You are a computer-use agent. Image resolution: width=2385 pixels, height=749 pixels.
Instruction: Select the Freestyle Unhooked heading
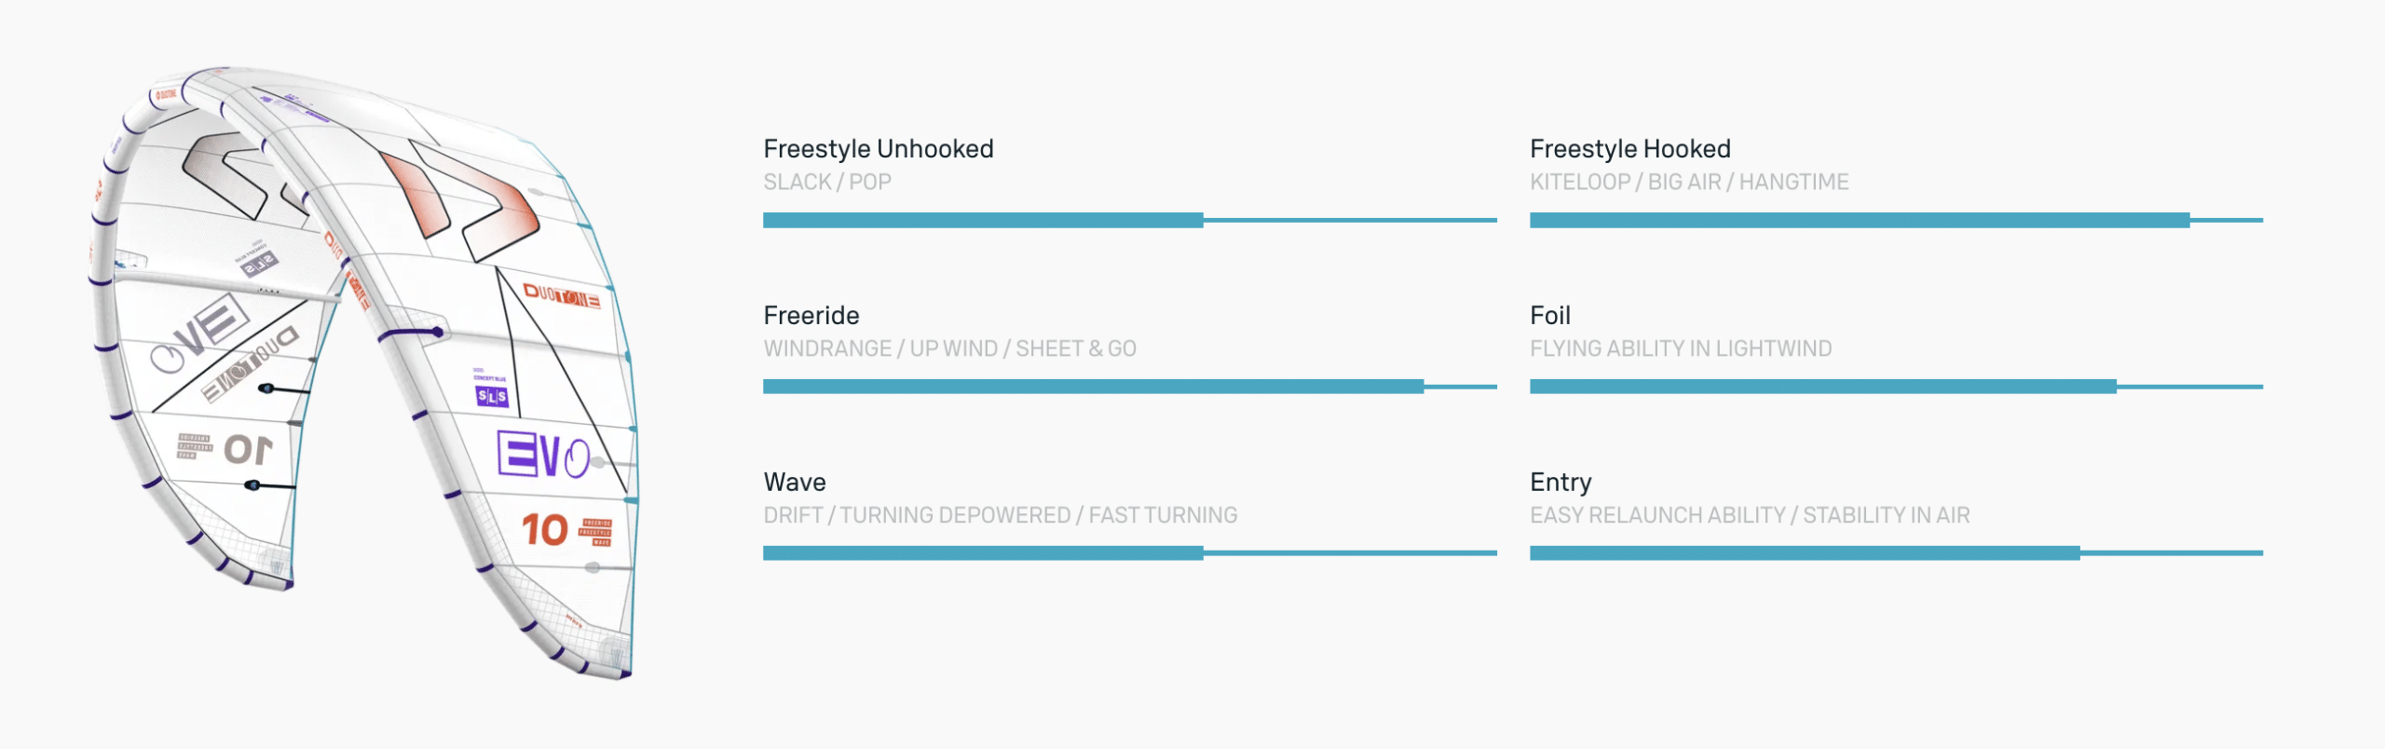click(878, 149)
